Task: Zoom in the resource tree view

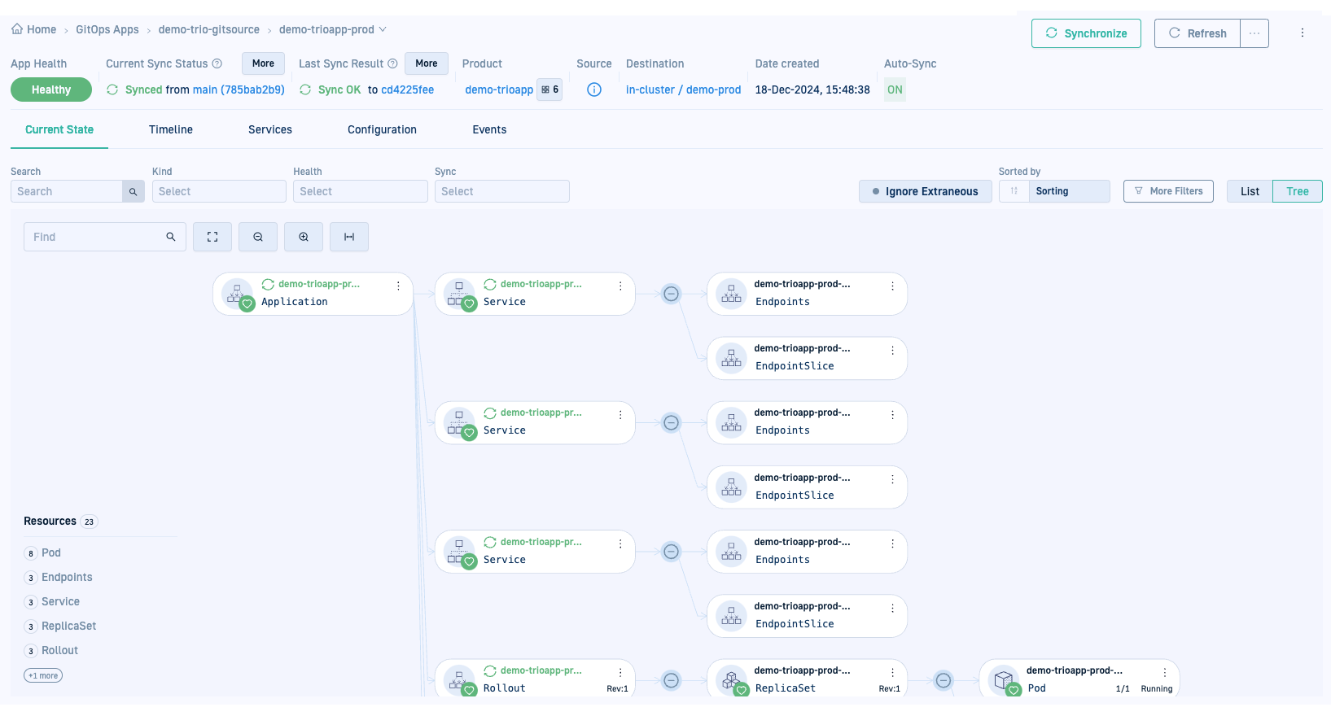Action: click(304, 237)
